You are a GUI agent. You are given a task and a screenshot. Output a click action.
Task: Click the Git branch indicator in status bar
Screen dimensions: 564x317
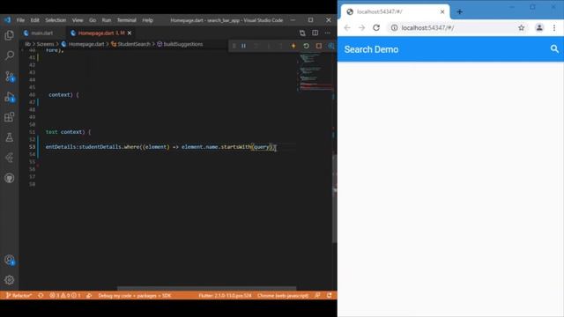[x=19, y=296]
